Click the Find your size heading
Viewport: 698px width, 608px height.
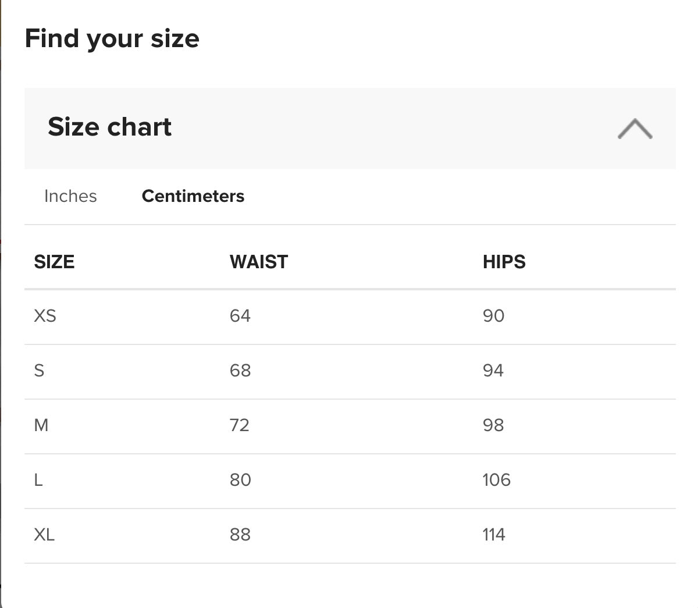tap(112, 39)
